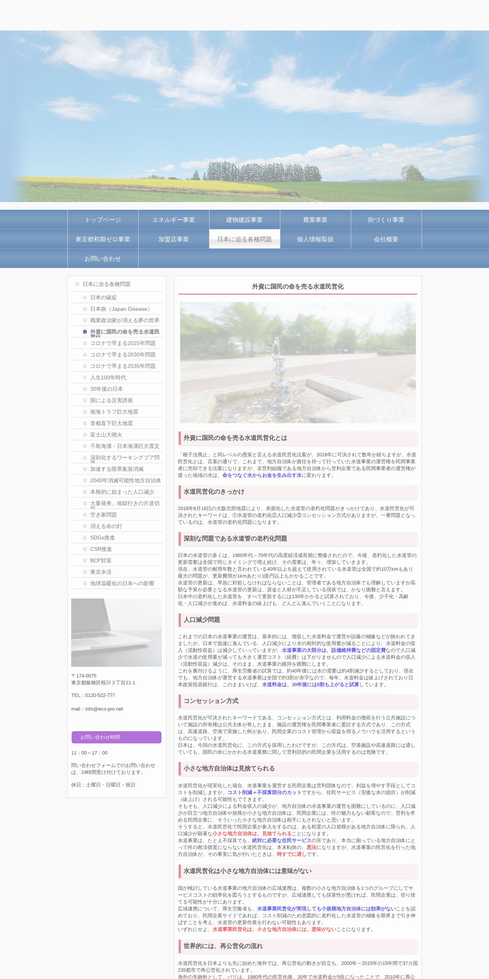
Task: Click the blue bullet beside 外資に国民の命を売る水道民営化
Action: tap(85, 332)
